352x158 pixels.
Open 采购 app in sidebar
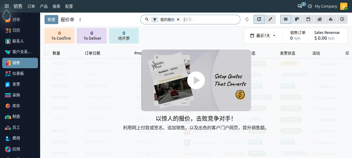coord(20,95)
